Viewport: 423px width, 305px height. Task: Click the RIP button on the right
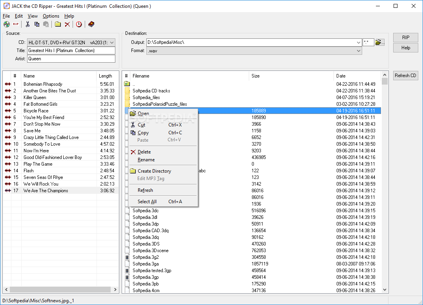405,38
